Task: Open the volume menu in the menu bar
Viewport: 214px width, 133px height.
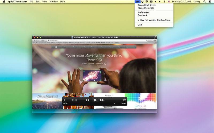Action: [159, 2]
